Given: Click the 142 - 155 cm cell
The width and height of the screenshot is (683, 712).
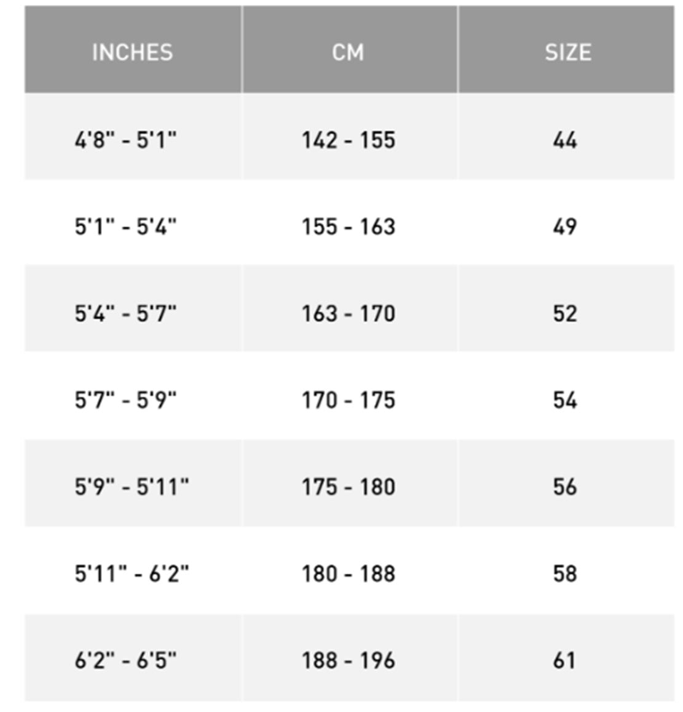Looking at the screenshot, I should pyautogui.click(x=348, y=140).
